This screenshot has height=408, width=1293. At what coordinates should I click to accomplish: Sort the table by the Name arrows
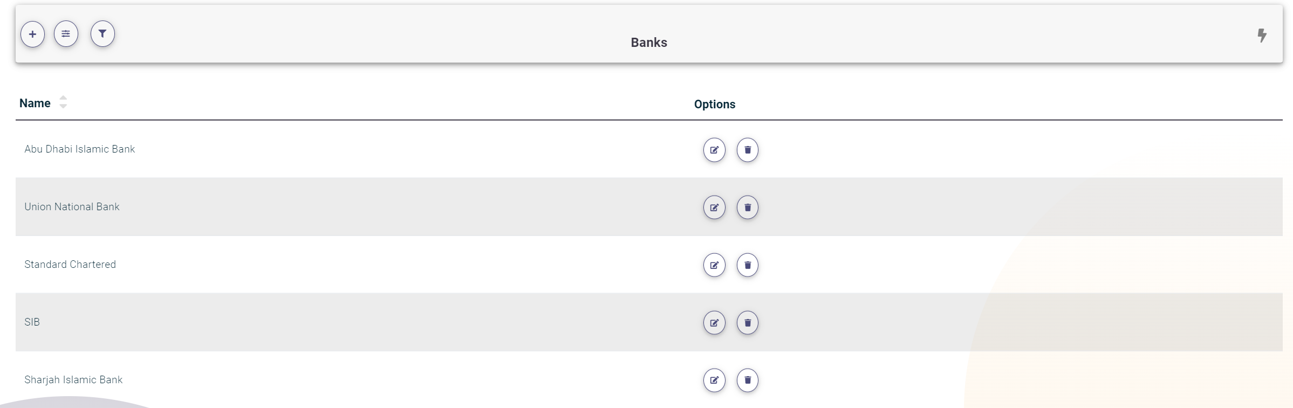(63, 102)
